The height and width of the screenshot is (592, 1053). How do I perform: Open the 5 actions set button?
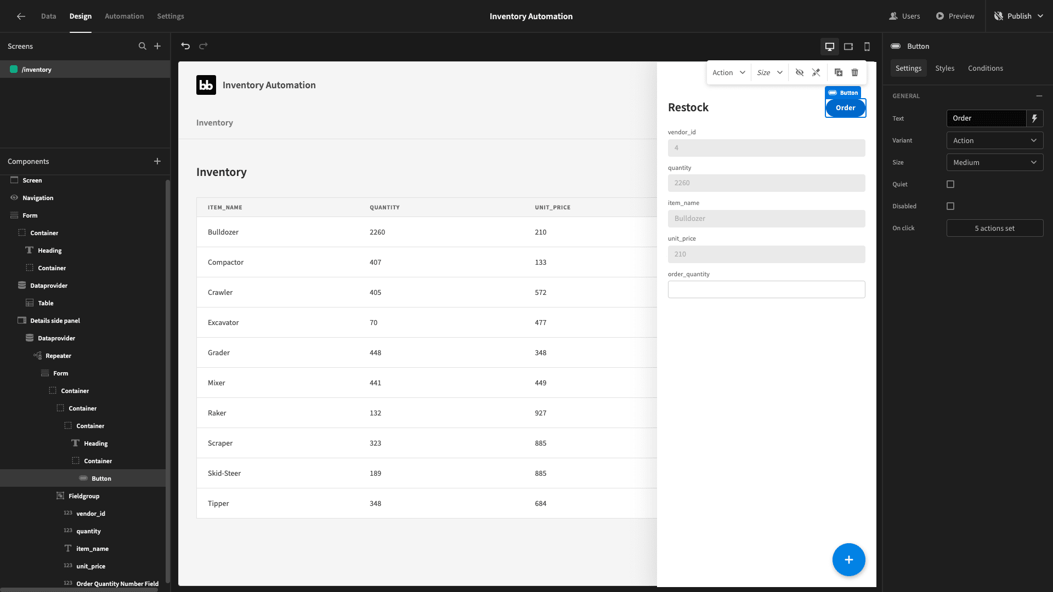(x=995, y=228)
